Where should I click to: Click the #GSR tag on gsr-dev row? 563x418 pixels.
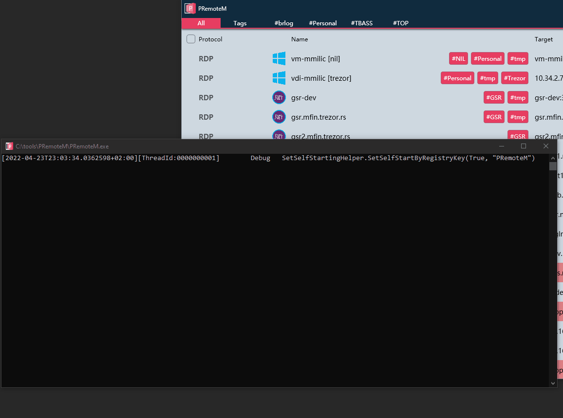(x=494, y=97)
